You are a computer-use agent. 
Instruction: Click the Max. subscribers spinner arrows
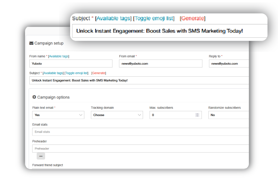pos(197,115)
